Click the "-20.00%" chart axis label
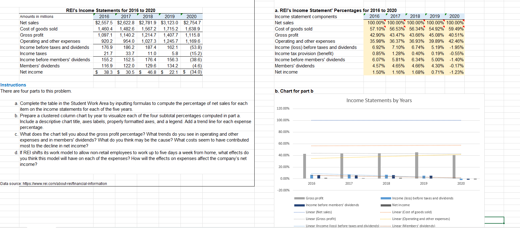Image resolution: width=520 pixels, height=228 pixels. [284, 190]
